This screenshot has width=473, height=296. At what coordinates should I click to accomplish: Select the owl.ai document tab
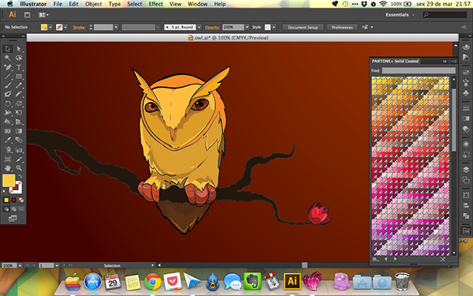(x=228, y=38)
